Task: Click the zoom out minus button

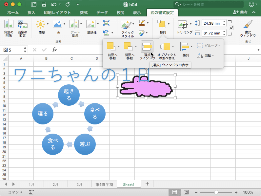Action: point(196,192)
